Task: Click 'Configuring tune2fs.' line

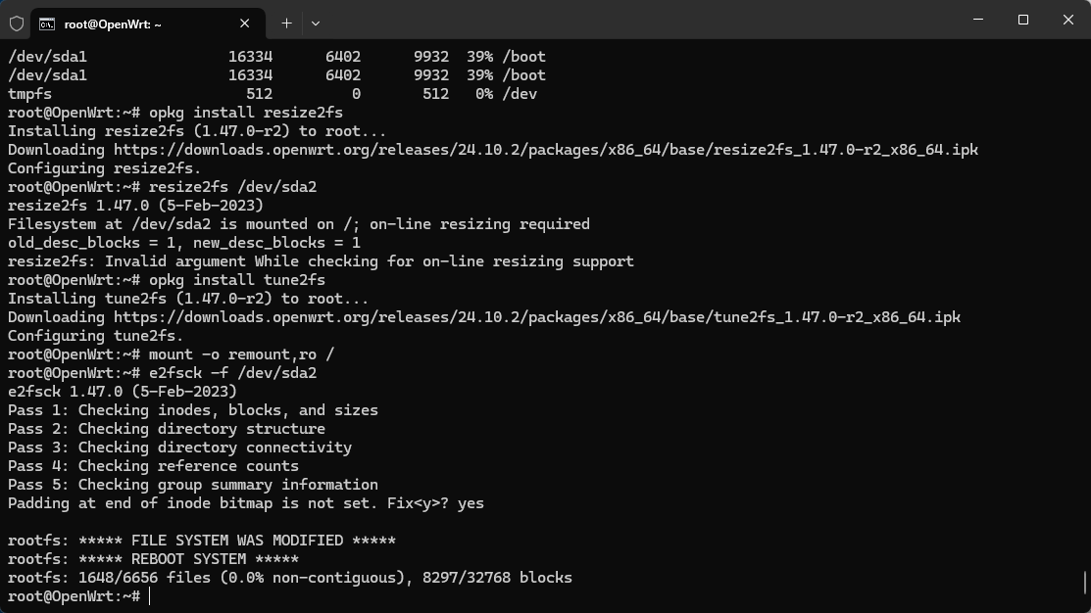Action: [95, 337]
